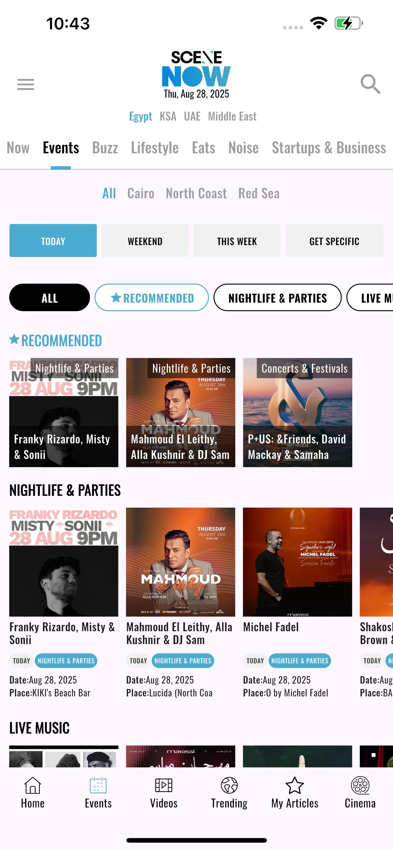
Task: Enable the Recommended star filter chip
Action: (x=152, y=298)
